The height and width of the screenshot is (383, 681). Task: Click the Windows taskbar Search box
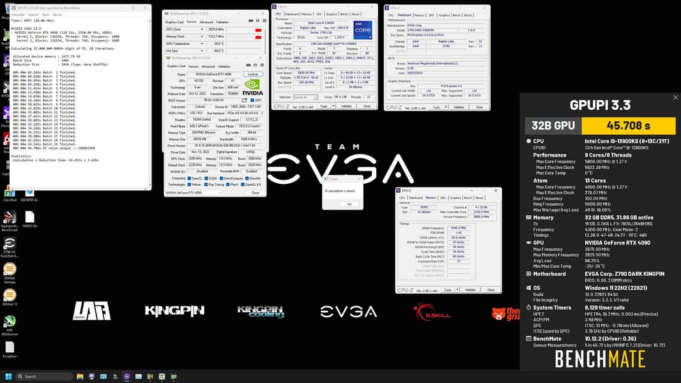tap(43, 377)
